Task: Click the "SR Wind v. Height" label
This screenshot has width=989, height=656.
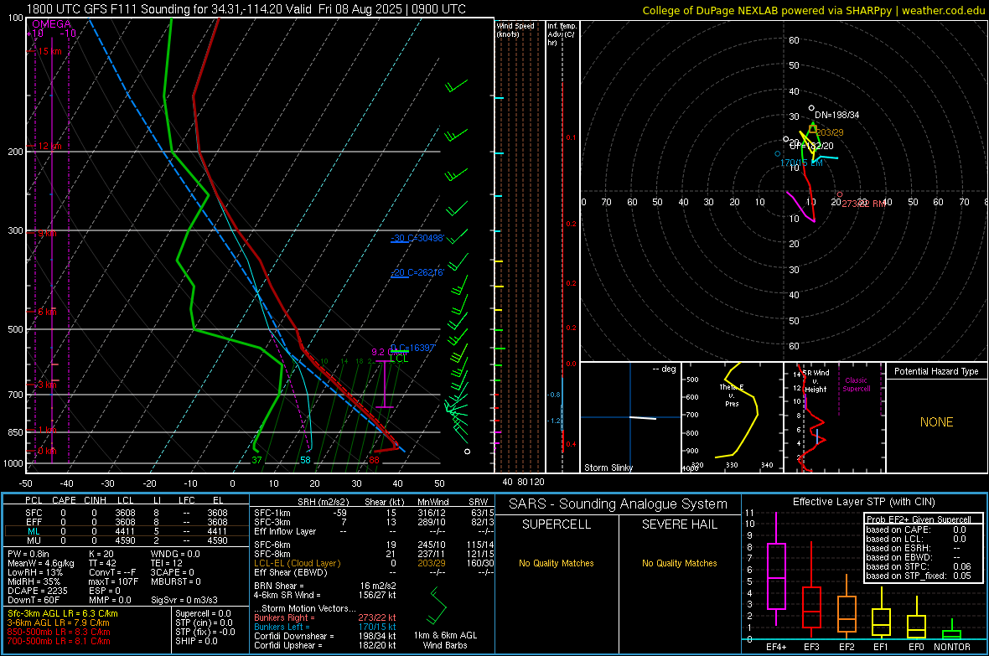Action: 816,381
